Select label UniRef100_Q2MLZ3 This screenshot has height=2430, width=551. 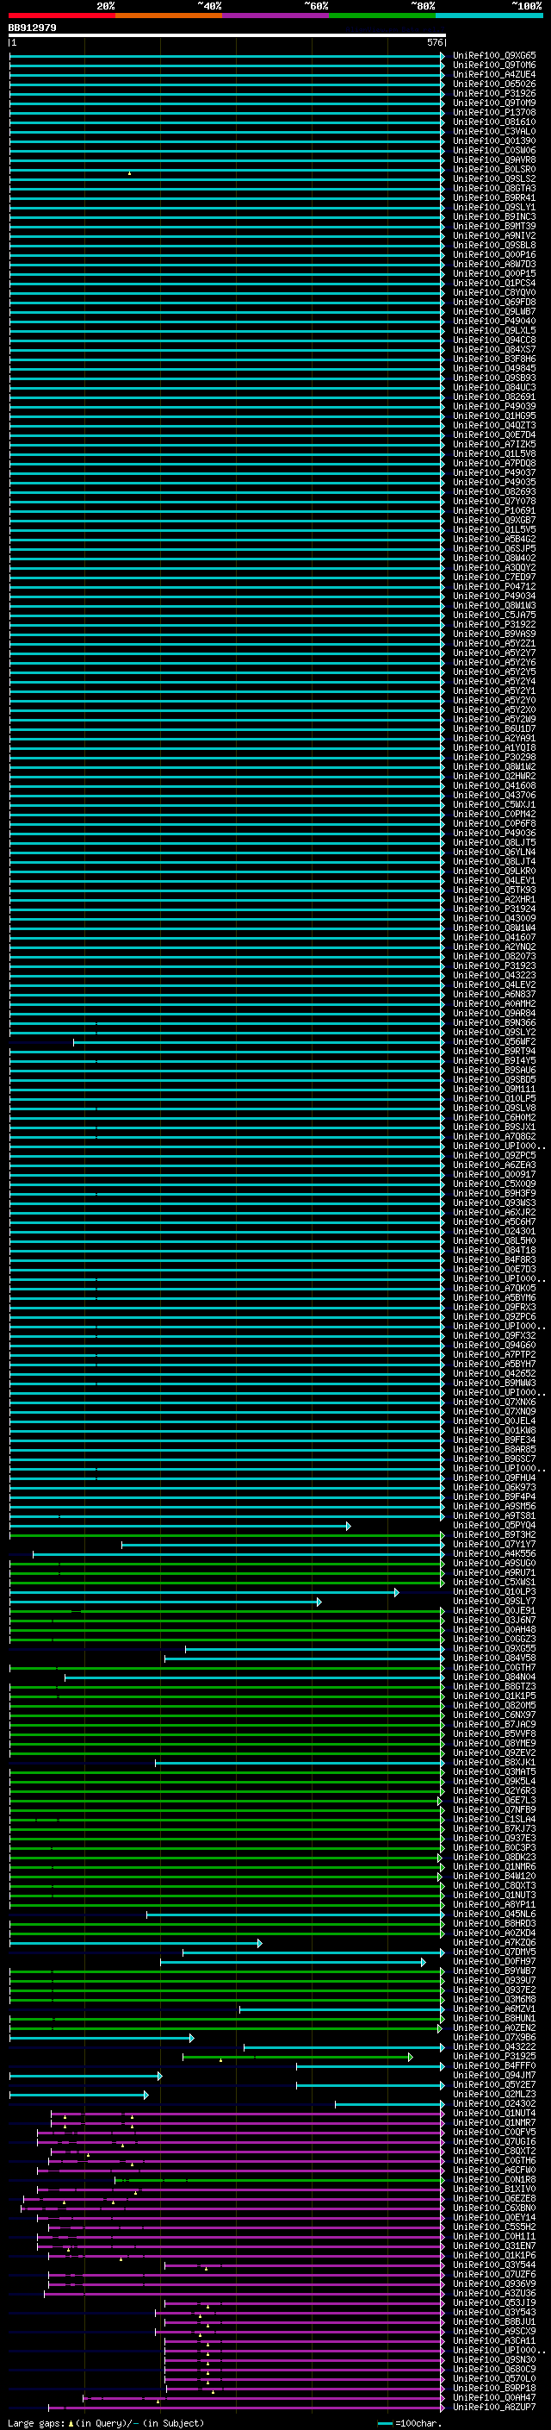coord(494,2094)
